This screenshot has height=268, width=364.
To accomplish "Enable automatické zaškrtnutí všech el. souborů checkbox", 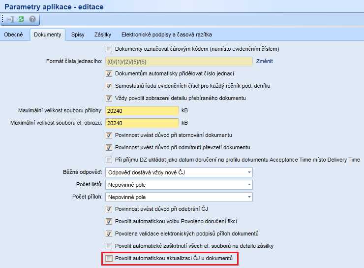I will coord(109,246).
